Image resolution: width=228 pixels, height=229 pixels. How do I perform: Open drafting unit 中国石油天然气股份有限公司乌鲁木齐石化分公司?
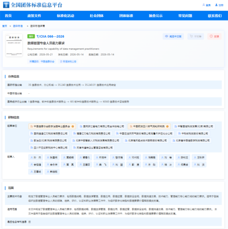tap(144, 133)
